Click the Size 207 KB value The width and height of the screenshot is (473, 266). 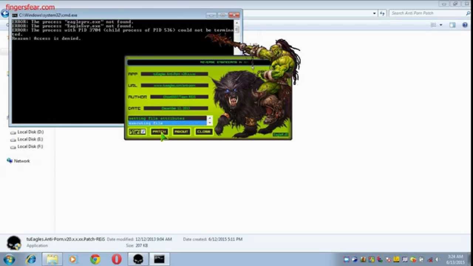[141, 245]
